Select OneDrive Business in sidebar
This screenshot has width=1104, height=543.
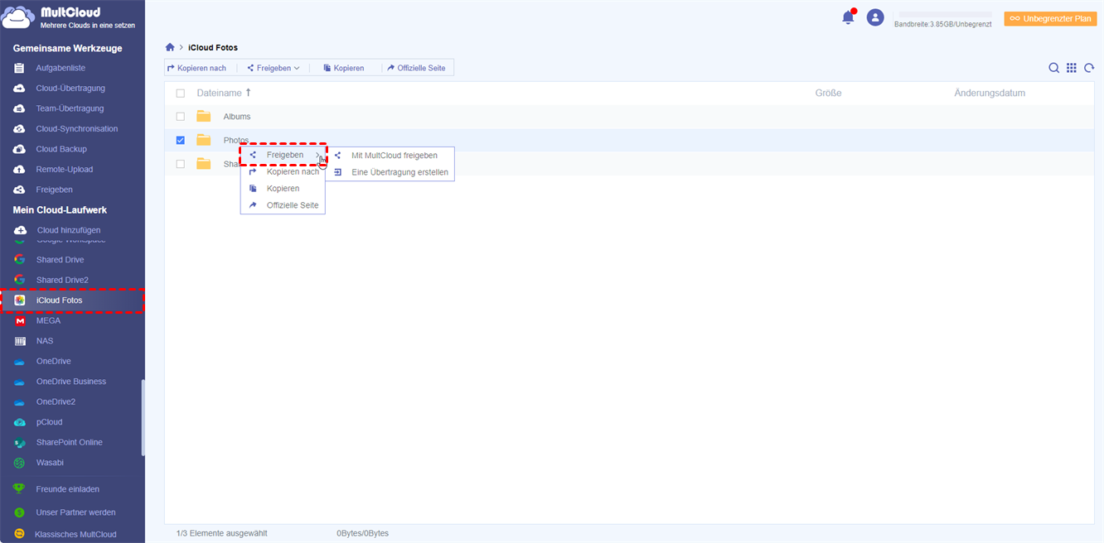point(72,382)
